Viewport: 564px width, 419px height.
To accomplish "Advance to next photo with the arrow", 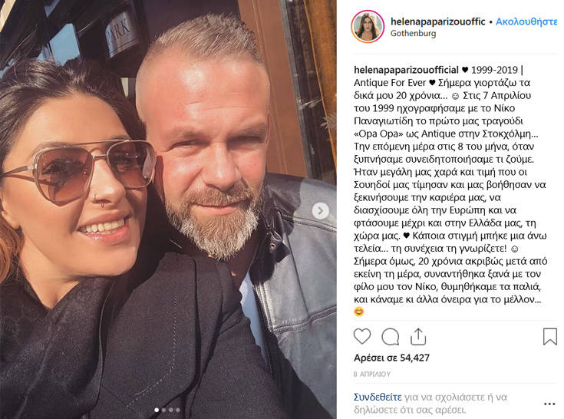I will click(320, 211).
